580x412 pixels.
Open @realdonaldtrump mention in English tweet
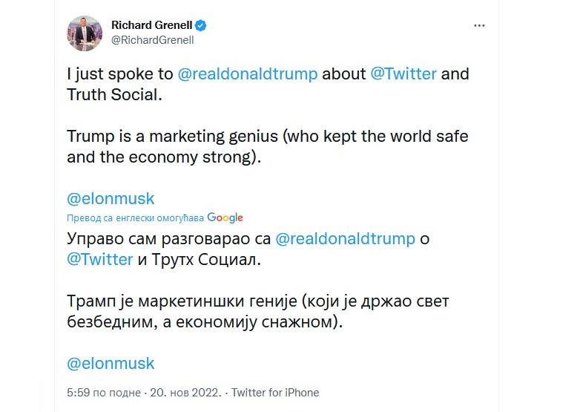(247, 75)
